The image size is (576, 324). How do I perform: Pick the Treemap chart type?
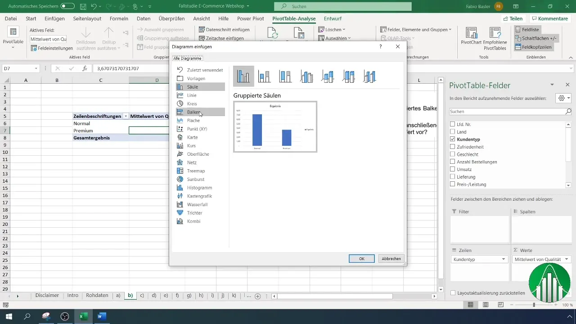click(x=200, y=171)
